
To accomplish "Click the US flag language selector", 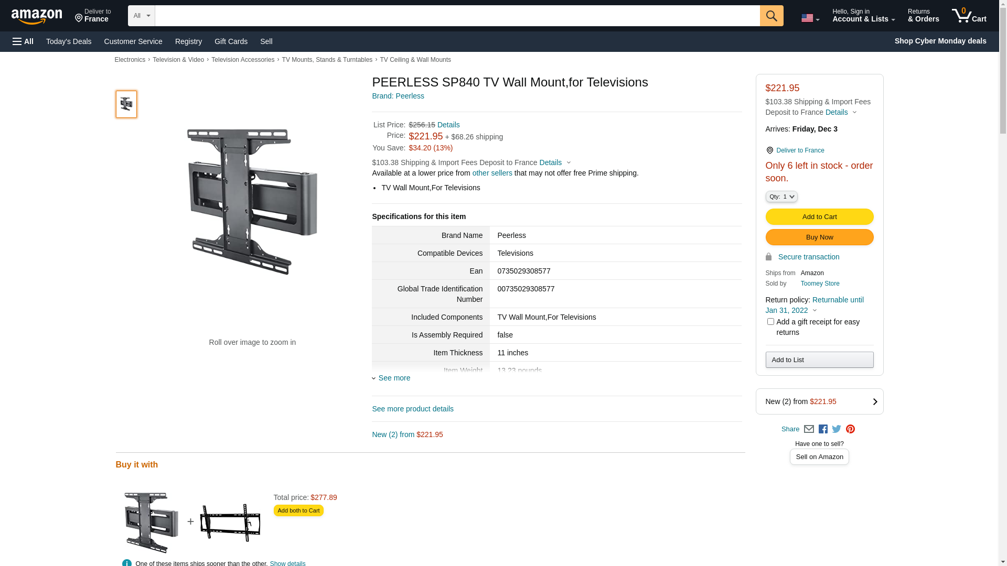I will 810,18.
